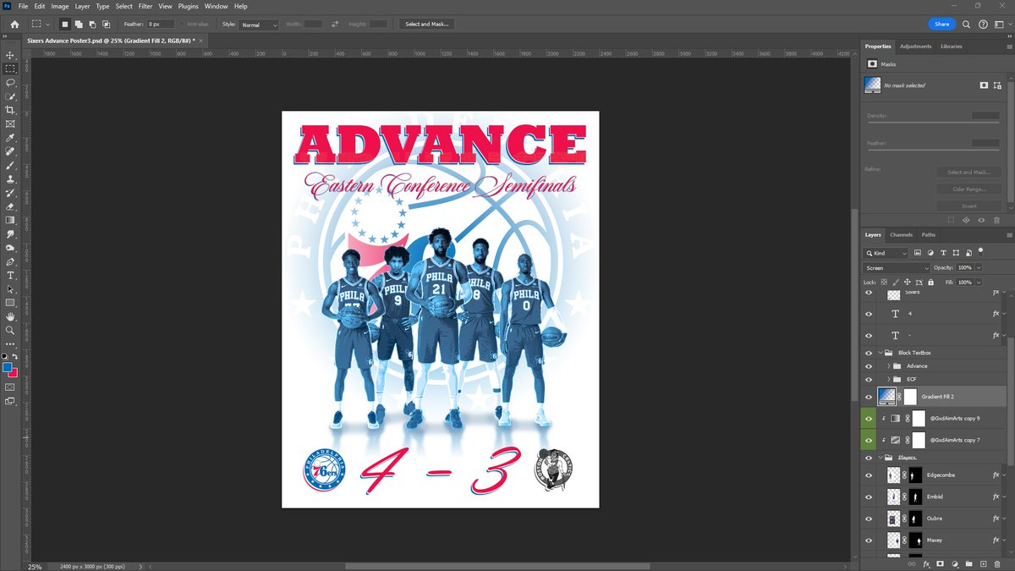Viewport: 1015px width, 571px height.
Task: Expand the ECF group folder
Action: coord(889,379)
